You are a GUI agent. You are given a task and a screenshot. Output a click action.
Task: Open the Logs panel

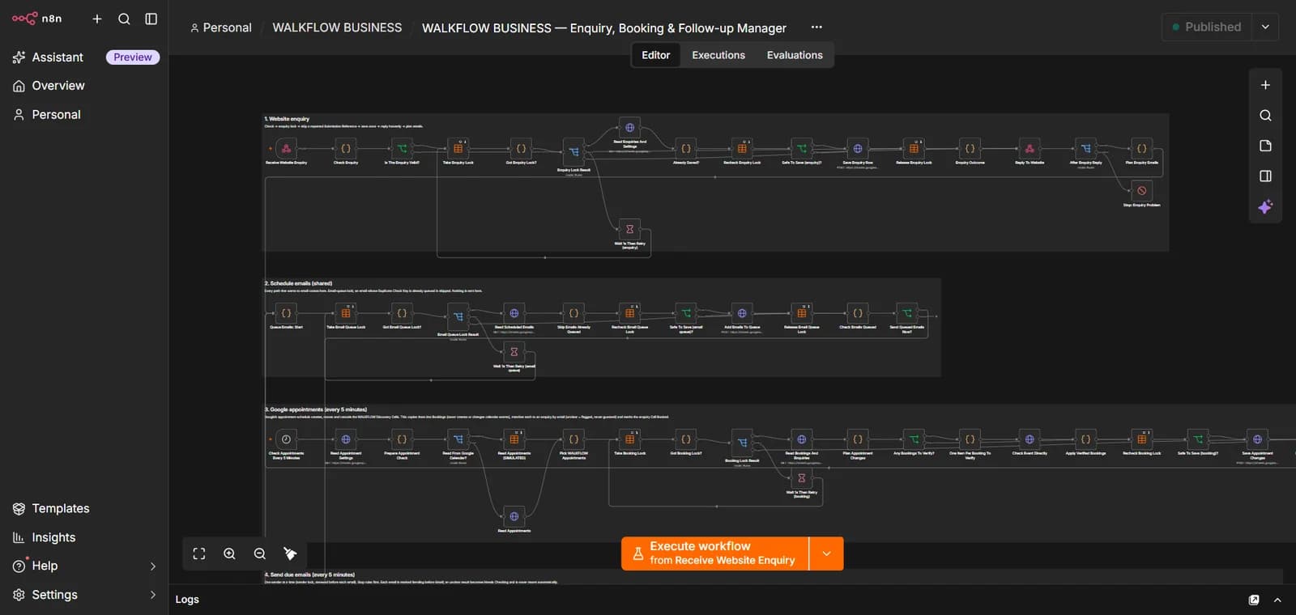pos(187,600)
